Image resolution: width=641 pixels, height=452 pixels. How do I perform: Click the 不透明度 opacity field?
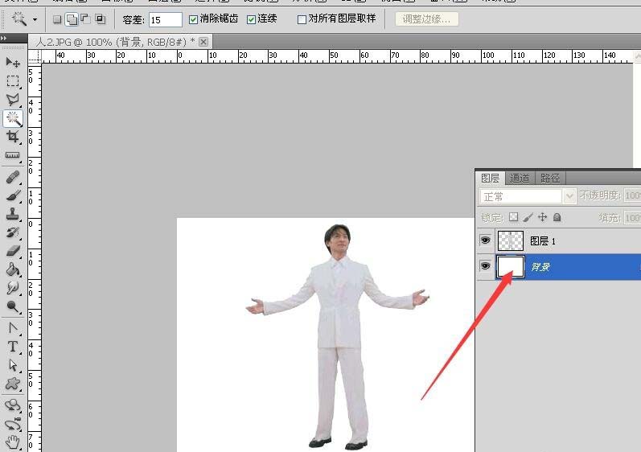pos(632,196)
